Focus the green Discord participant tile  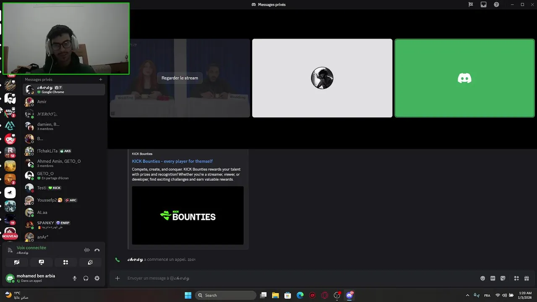point(464,78)
